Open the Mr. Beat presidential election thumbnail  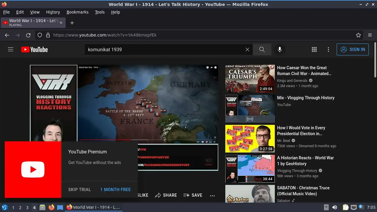250,139
